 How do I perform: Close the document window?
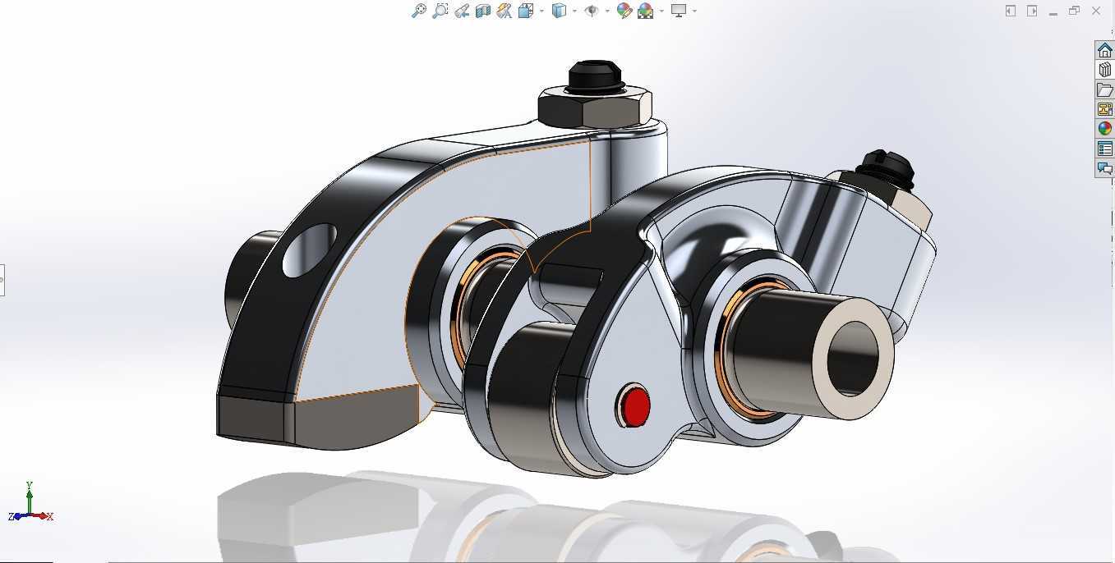(x=1096, y=11)
